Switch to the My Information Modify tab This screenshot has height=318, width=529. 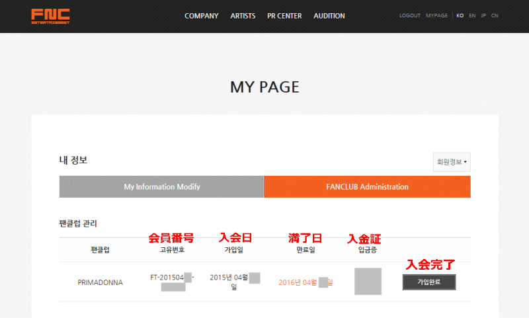click(162, 187)
